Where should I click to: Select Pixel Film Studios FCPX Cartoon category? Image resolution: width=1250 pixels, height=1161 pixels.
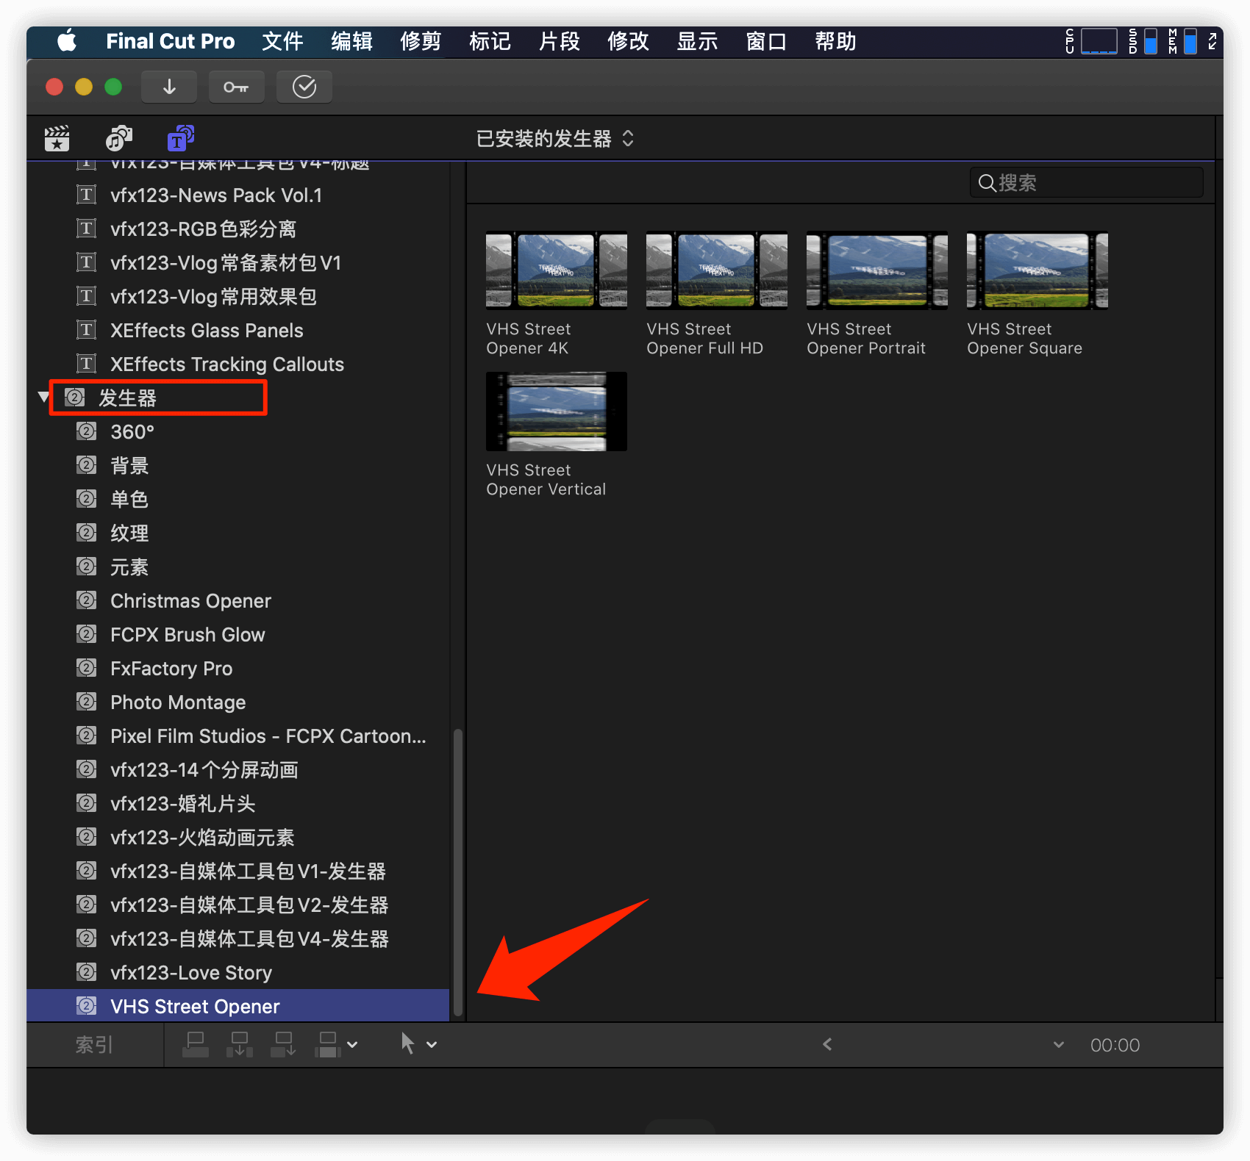238,736
